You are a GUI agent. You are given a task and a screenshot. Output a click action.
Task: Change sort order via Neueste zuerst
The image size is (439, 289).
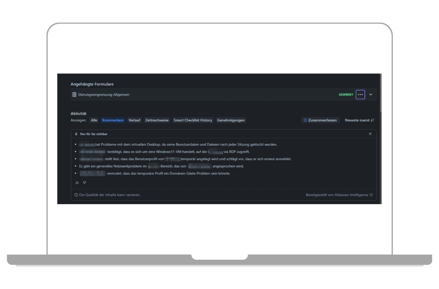(x=360, y=120)
